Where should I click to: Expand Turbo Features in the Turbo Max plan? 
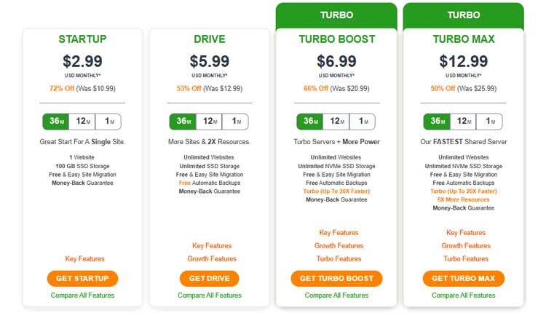pos(466,258)
